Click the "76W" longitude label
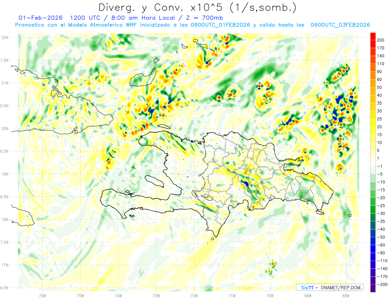This screenshot has width=388, height=300. (42, 296)
